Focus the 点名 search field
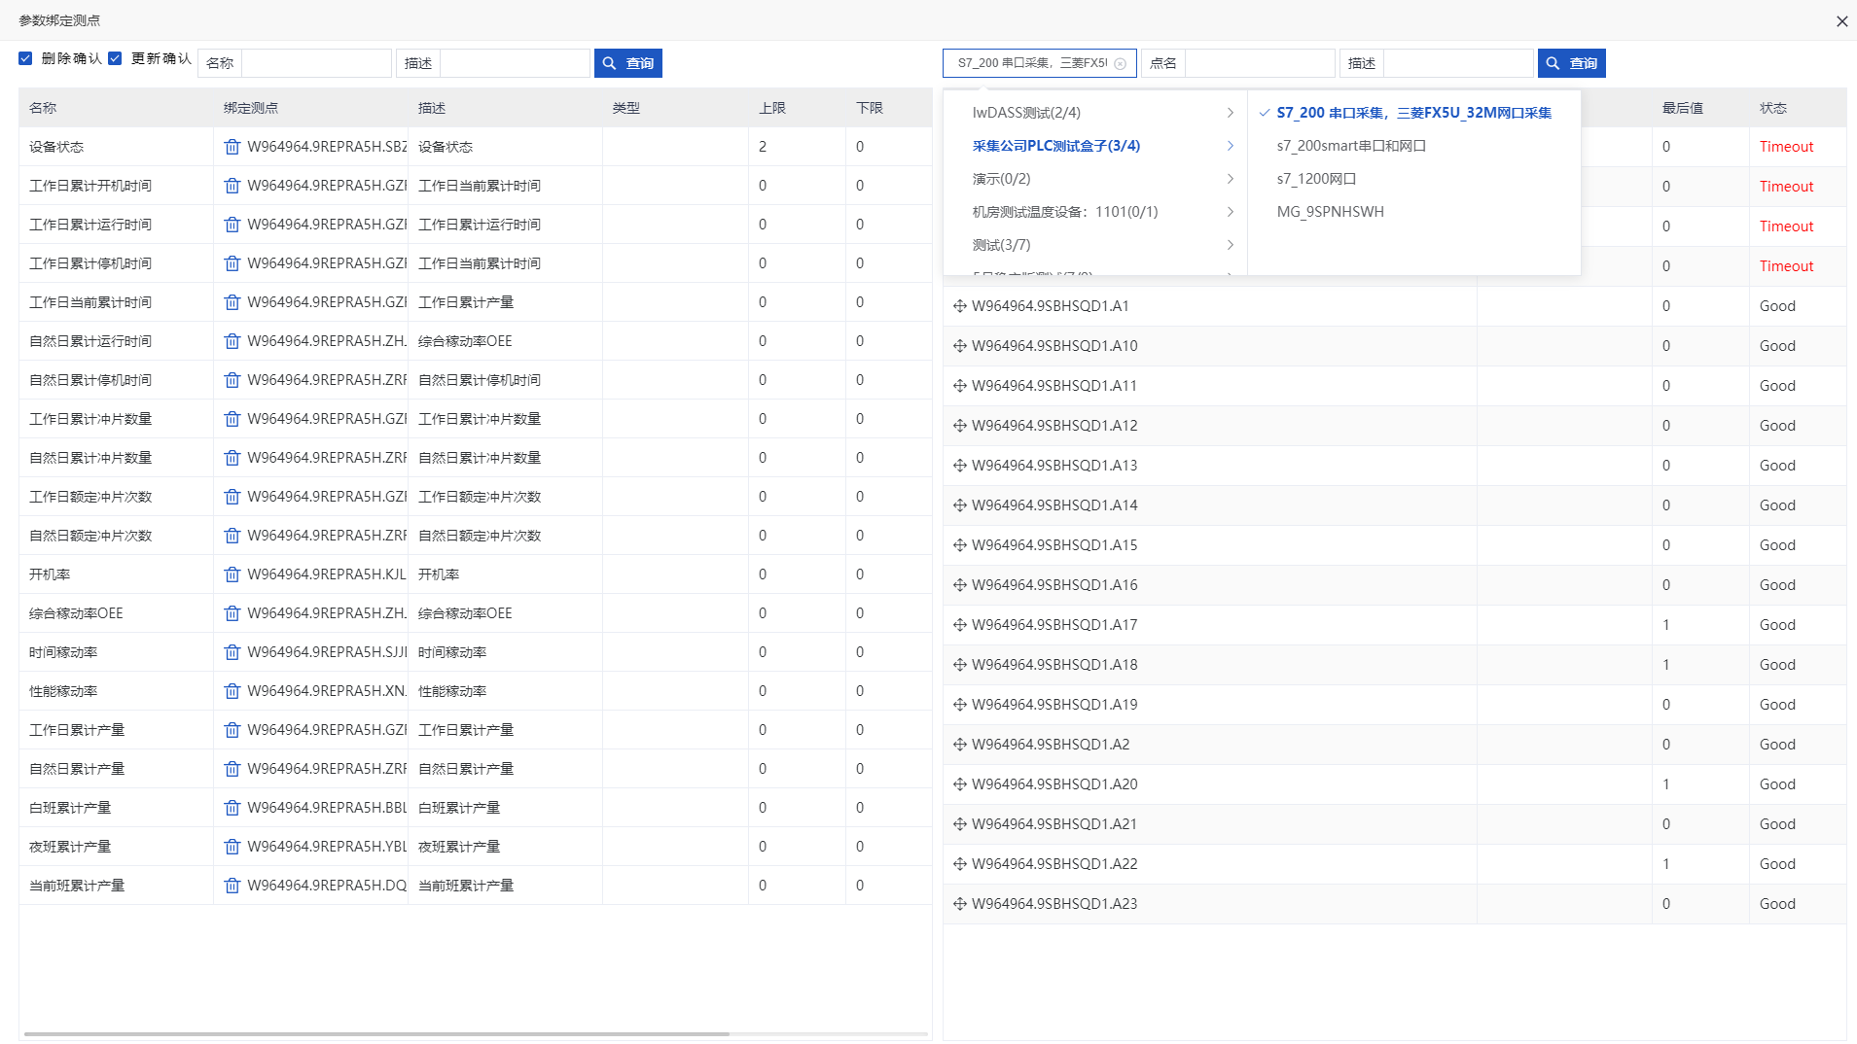This screenshot has height=1044, width=1857. (x=1260, y=63)
